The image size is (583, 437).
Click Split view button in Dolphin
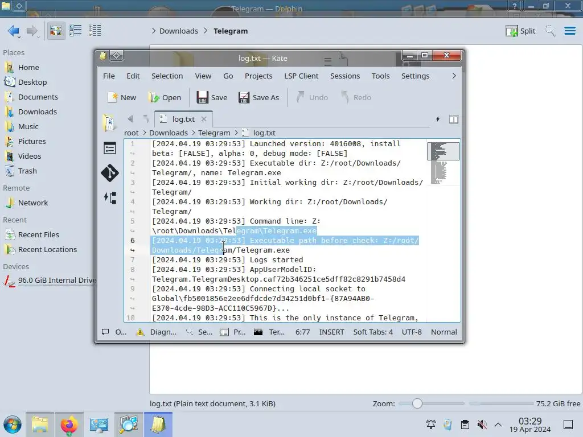[520, 31]
